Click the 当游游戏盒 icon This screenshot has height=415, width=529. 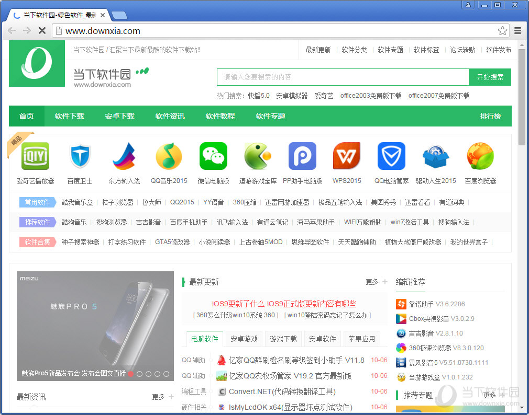click(401, 377)
